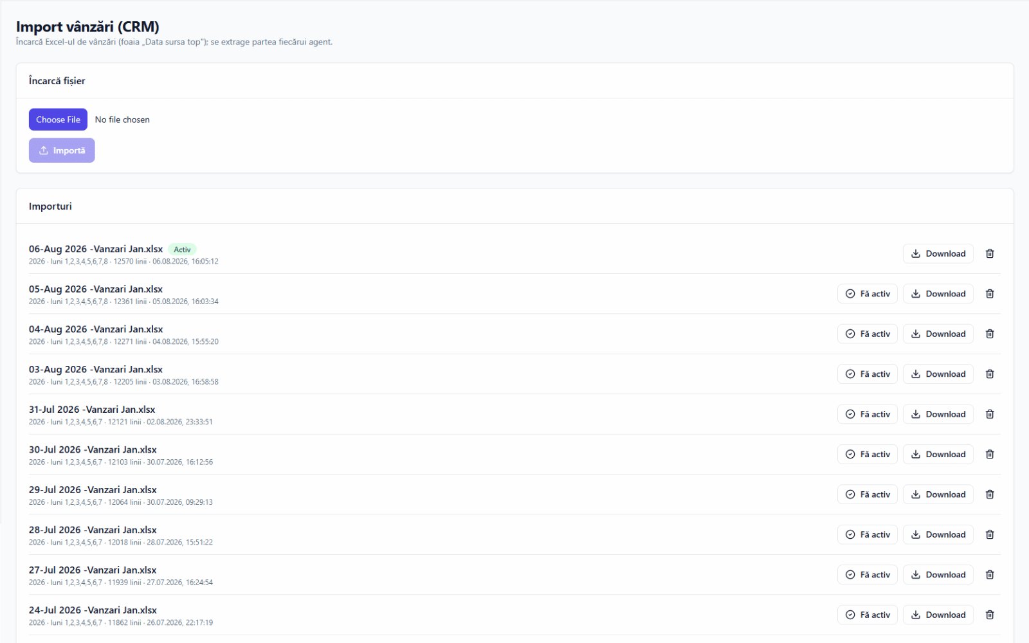This screenshot has height=643, width=1029.
Task: Click the 'No file chosen' text
Action: click(122, 120)
